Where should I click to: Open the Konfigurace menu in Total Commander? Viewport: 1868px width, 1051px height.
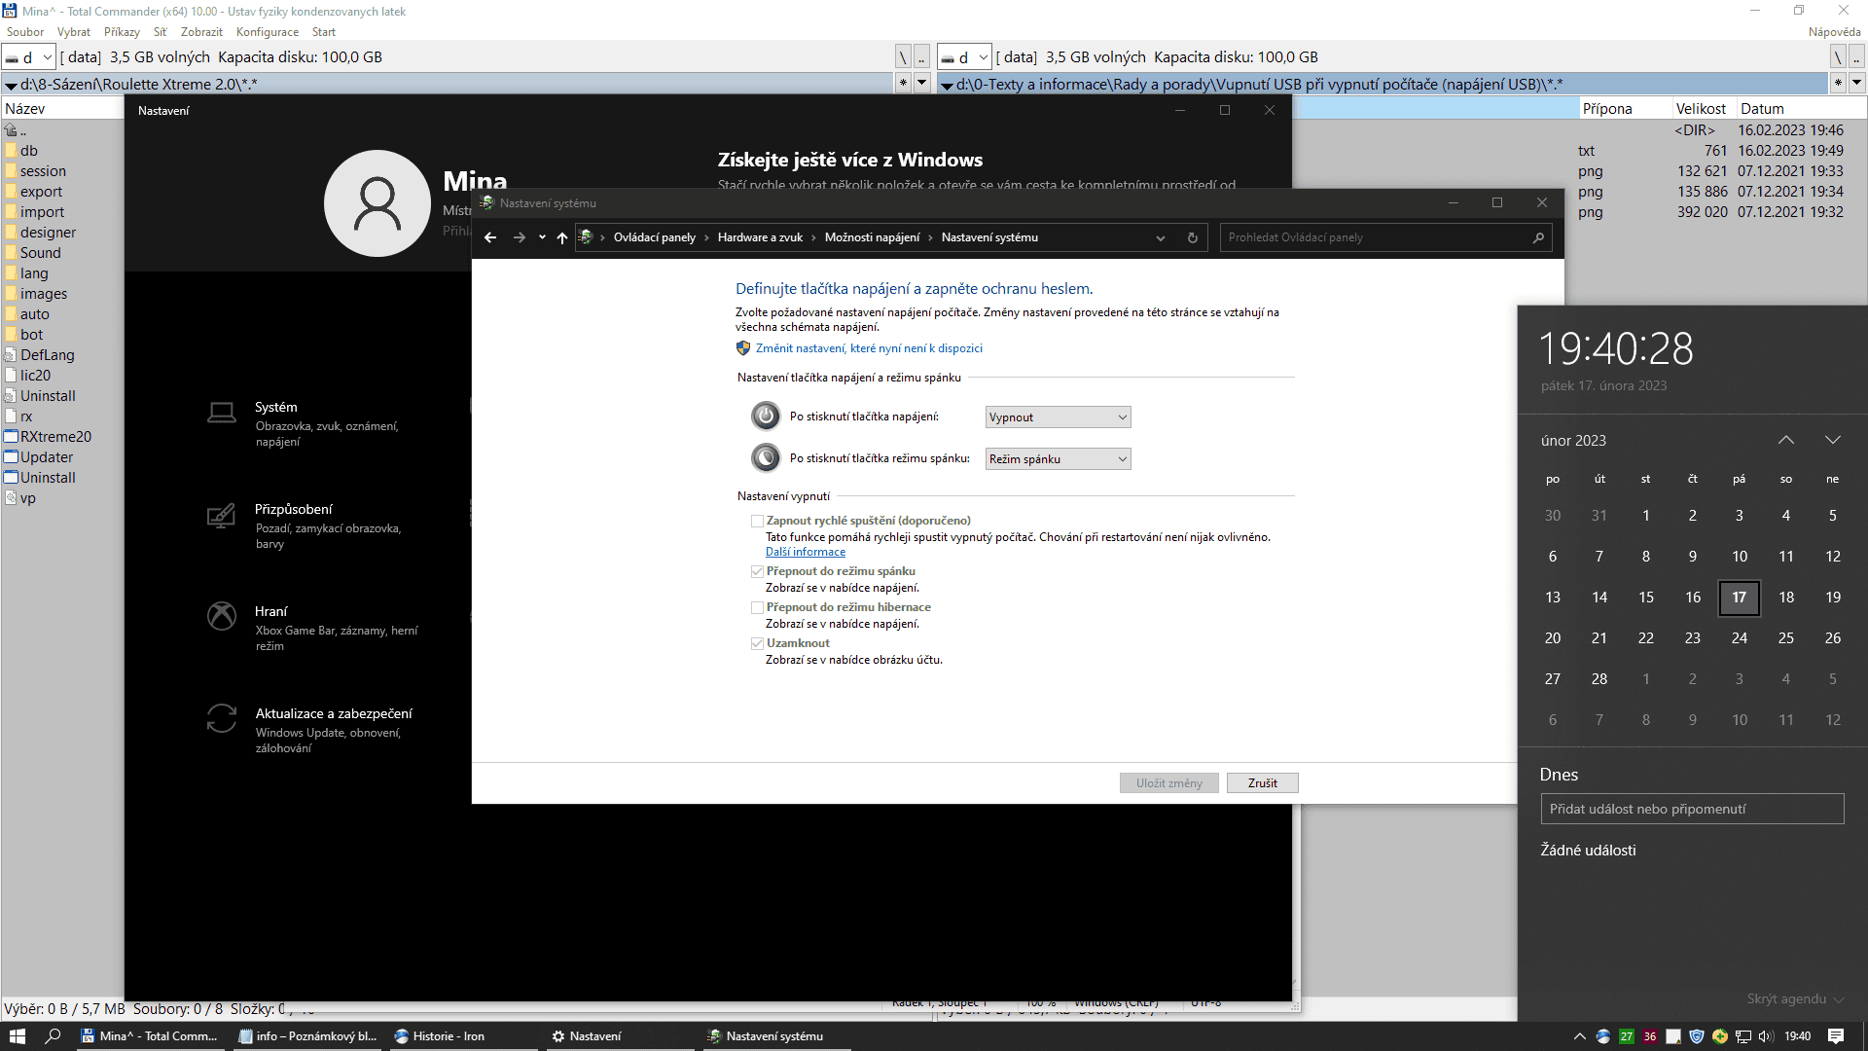click(x=268, y=32)
